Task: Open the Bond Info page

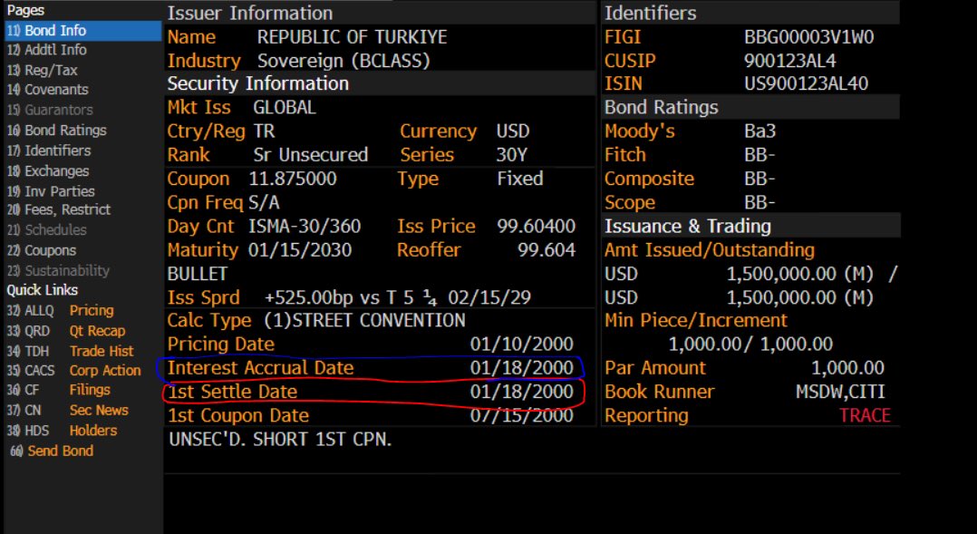Action: pos(82,31)
